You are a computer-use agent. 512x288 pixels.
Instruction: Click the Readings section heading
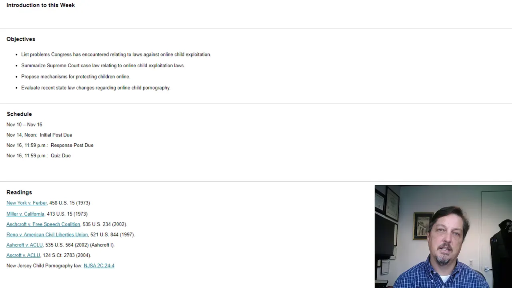19,192
